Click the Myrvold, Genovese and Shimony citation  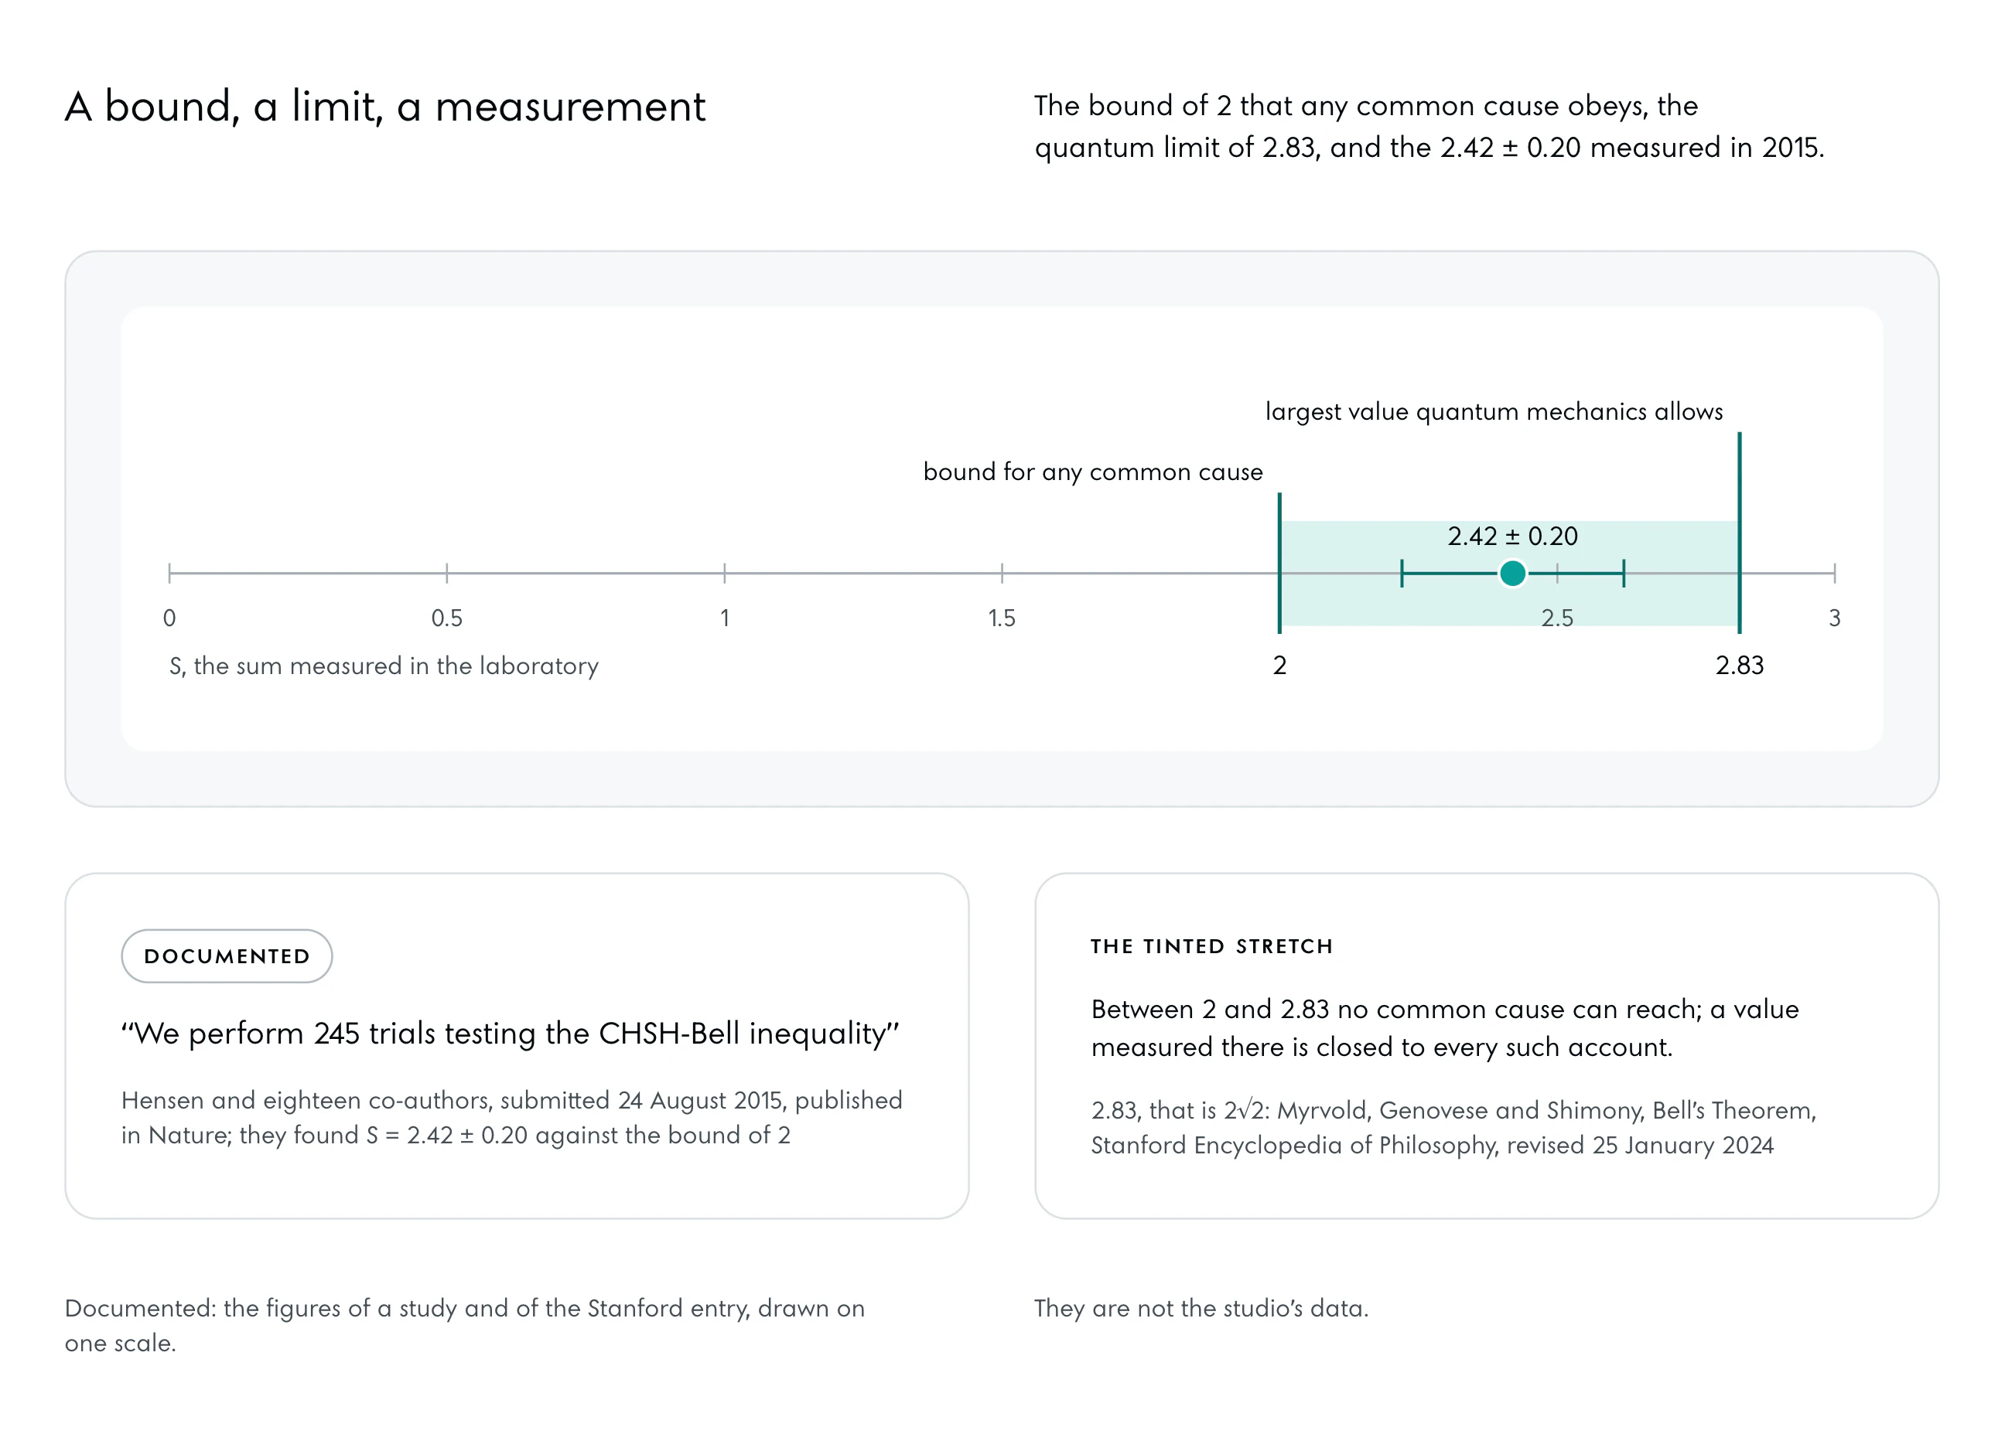coord(1453,1127)
